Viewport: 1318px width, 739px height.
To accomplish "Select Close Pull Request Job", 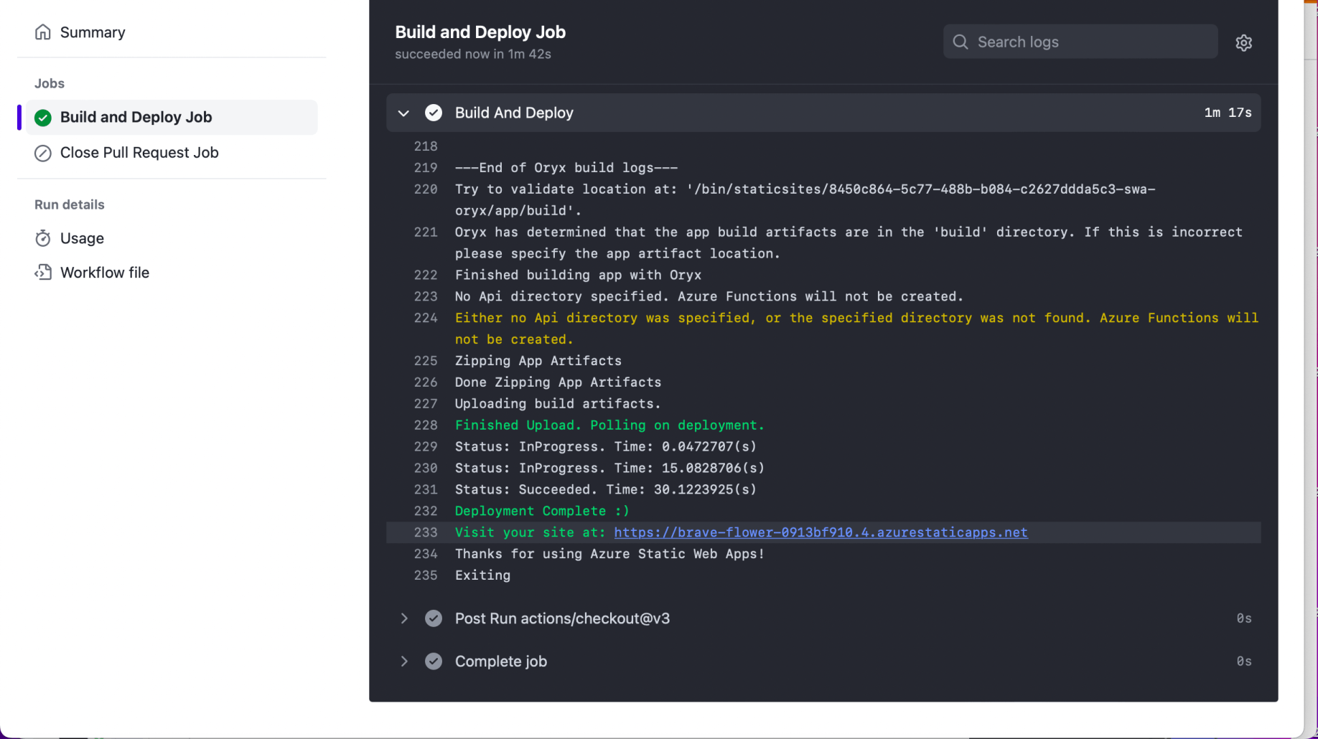I will coord(139,153).
